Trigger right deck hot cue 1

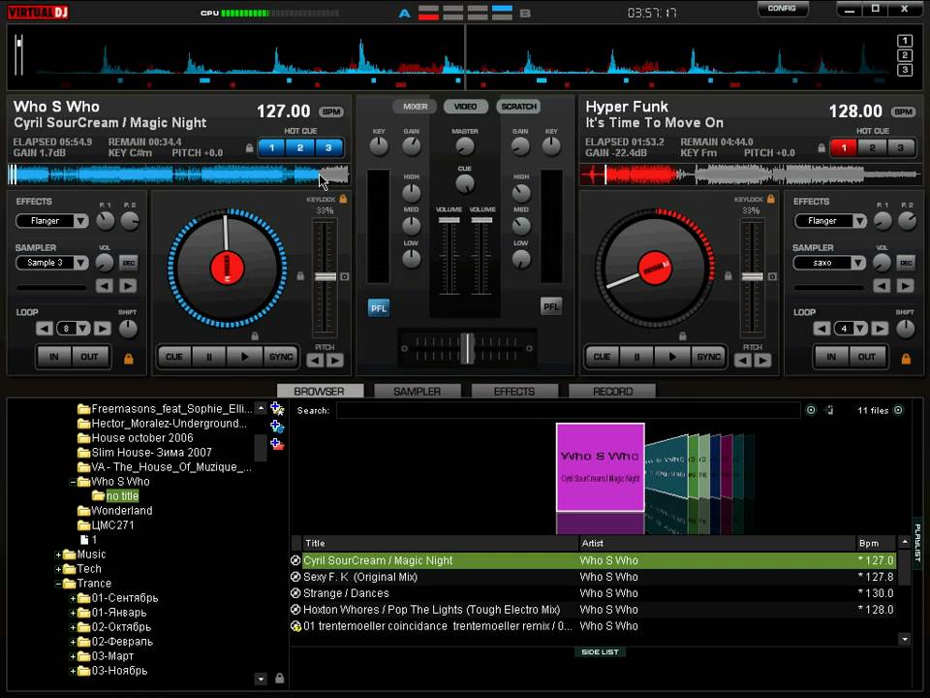pyautogui.click(x=844, y=147)
